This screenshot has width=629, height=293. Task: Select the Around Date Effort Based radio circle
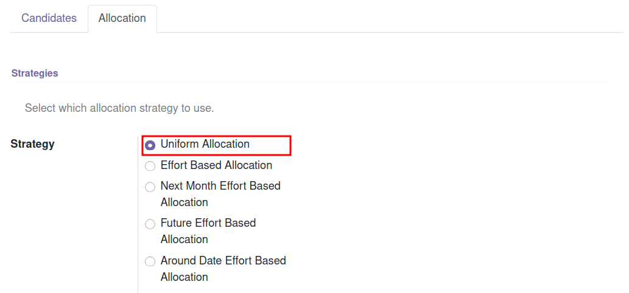coord(150,262)
